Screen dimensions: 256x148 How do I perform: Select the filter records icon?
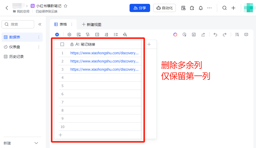coord(88,34)
